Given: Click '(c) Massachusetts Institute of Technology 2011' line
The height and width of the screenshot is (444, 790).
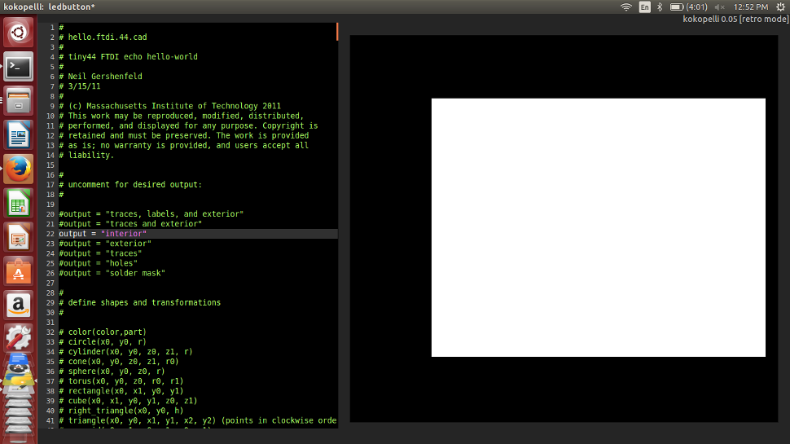Looking at the screenshot, I should coord(169,106).
